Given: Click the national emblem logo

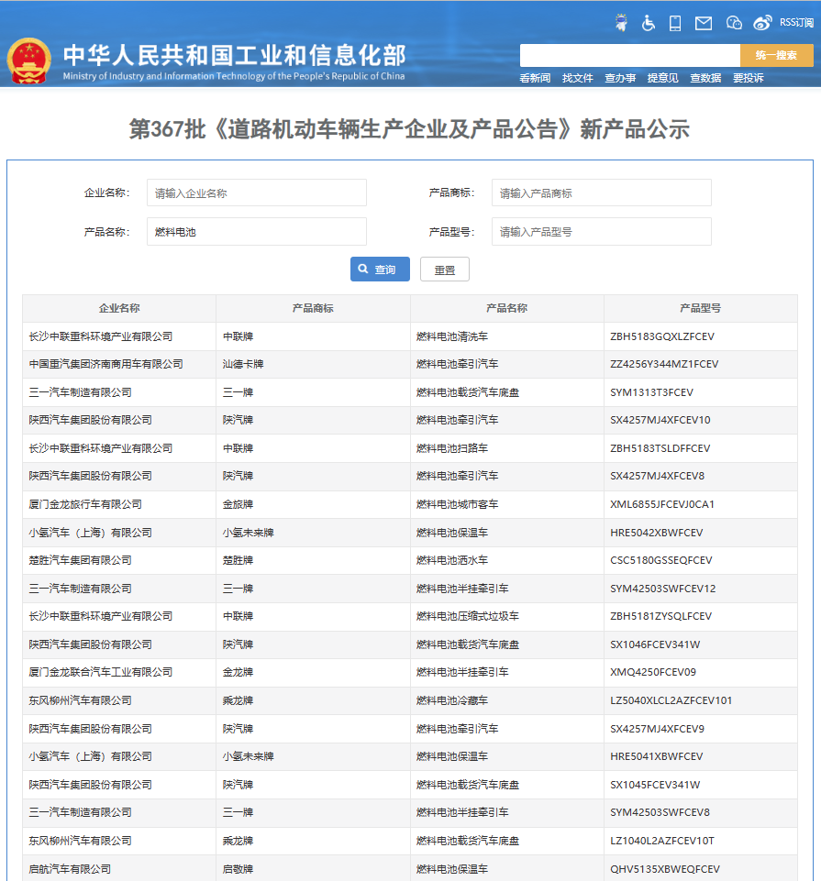Looking at the screenshot, I should (x=30, y=61).
